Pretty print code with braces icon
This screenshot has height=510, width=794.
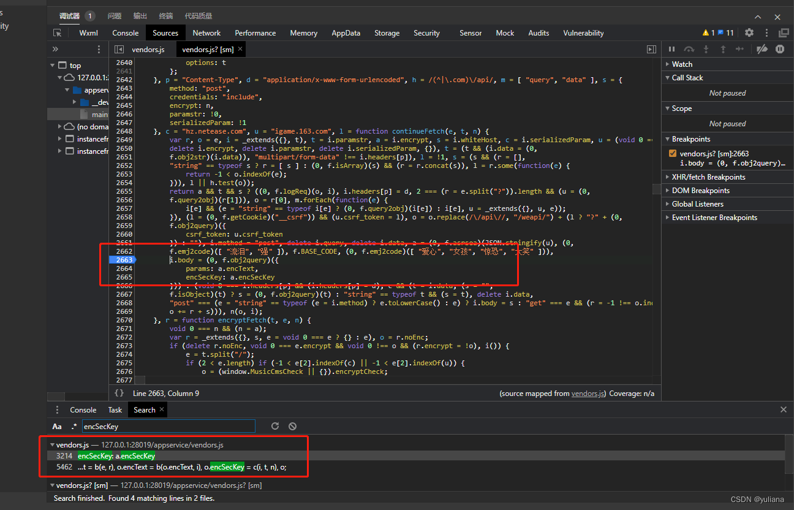coord(119,393)
